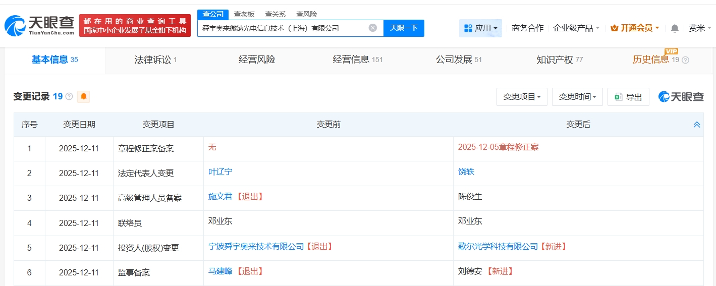Open 歌尔光学科技有限公司 company link
Viewport: 716px width, 286px height.
click(498, 247)
